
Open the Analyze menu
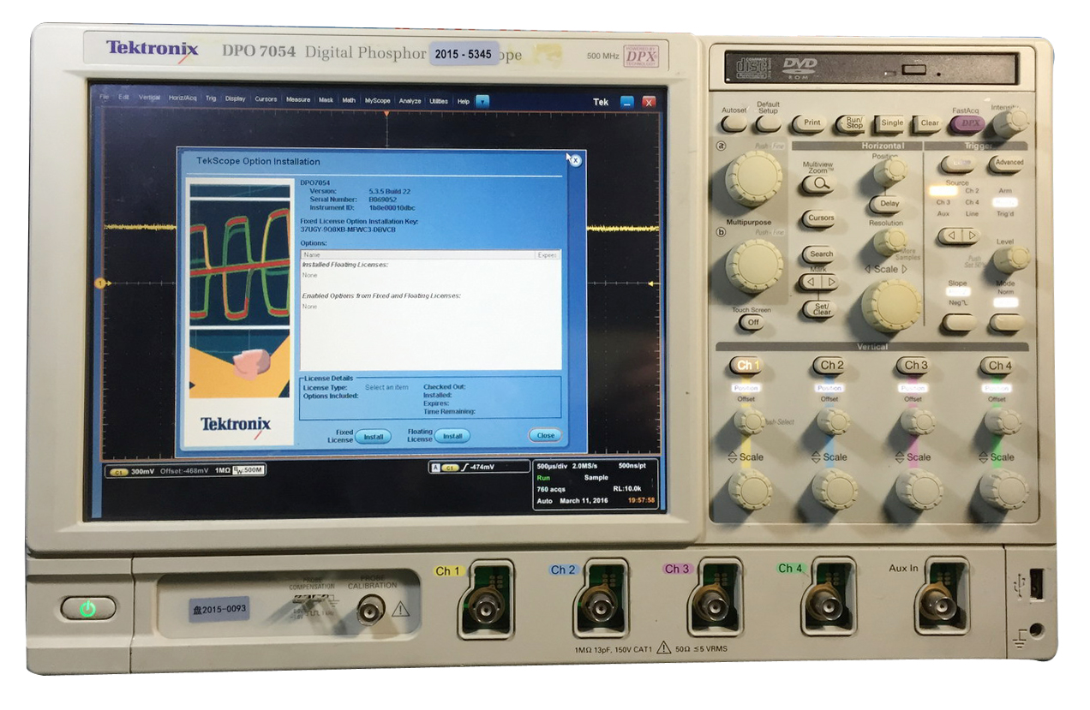click(410, 101)
